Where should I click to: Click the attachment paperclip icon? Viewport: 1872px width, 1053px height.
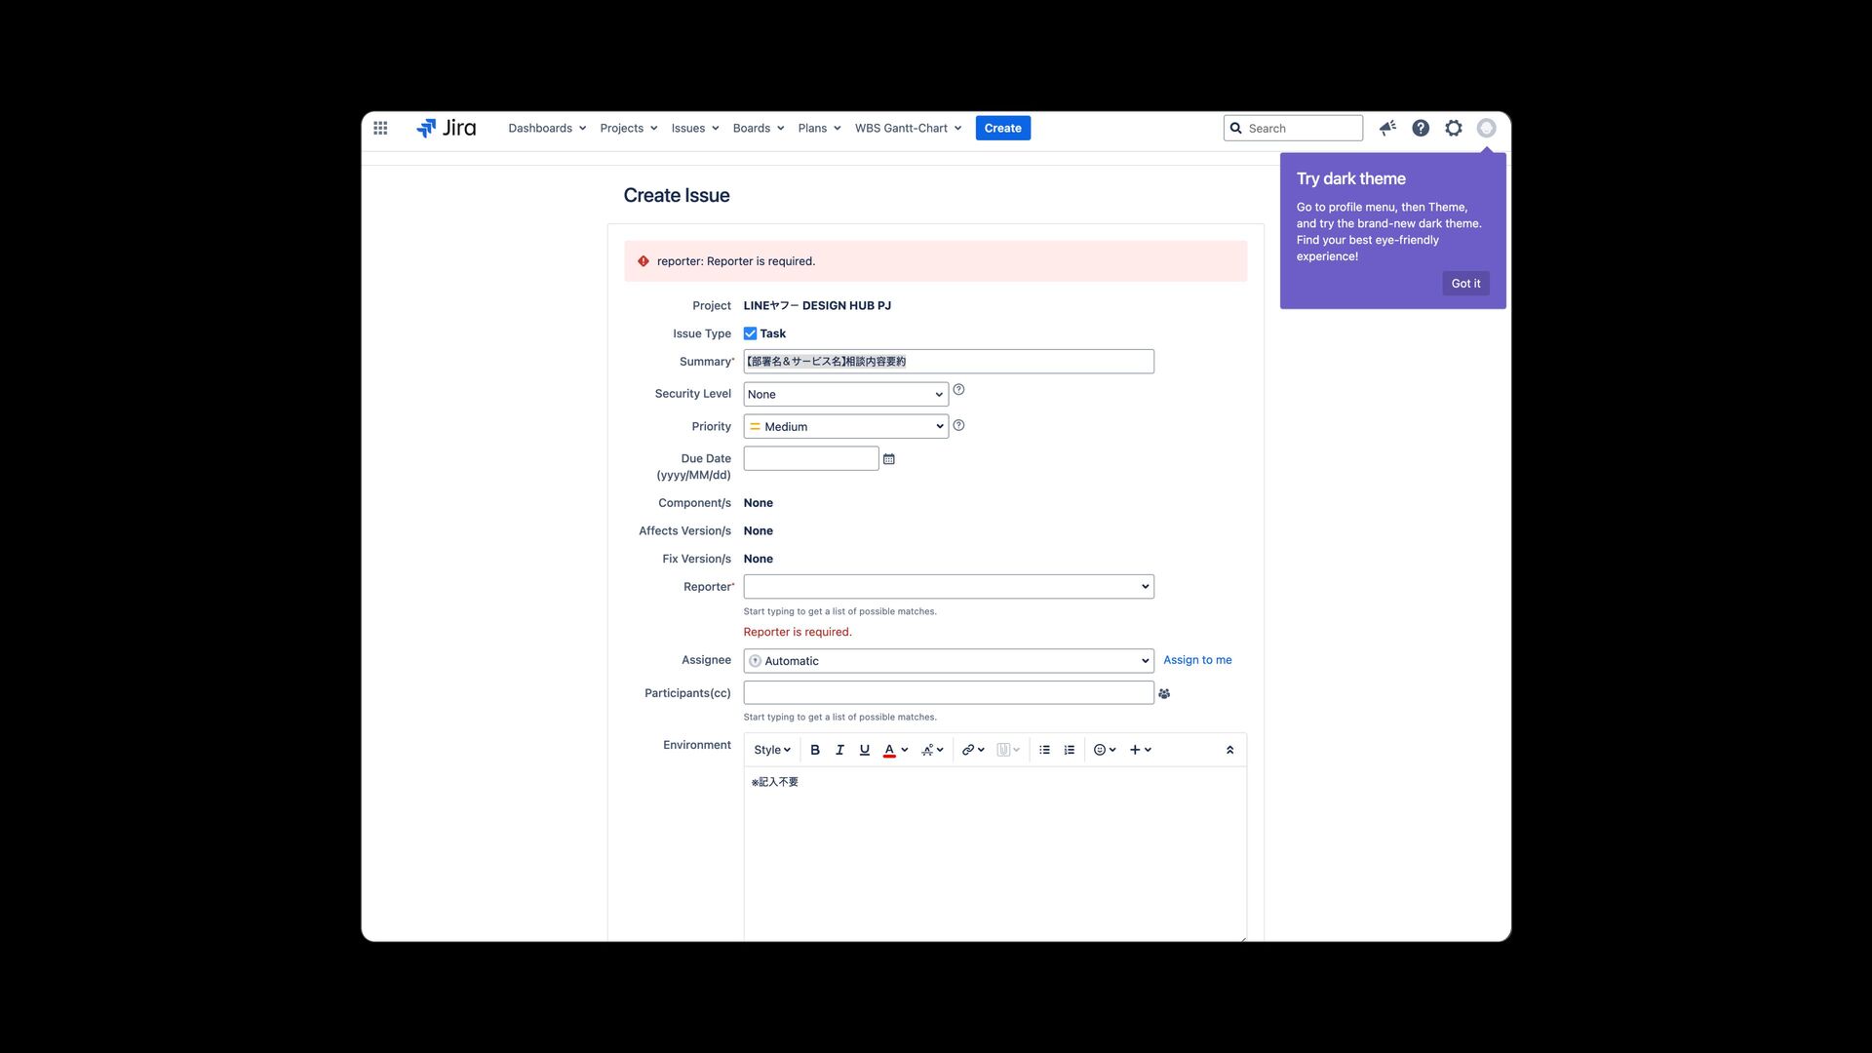(x=1003, y=750)
